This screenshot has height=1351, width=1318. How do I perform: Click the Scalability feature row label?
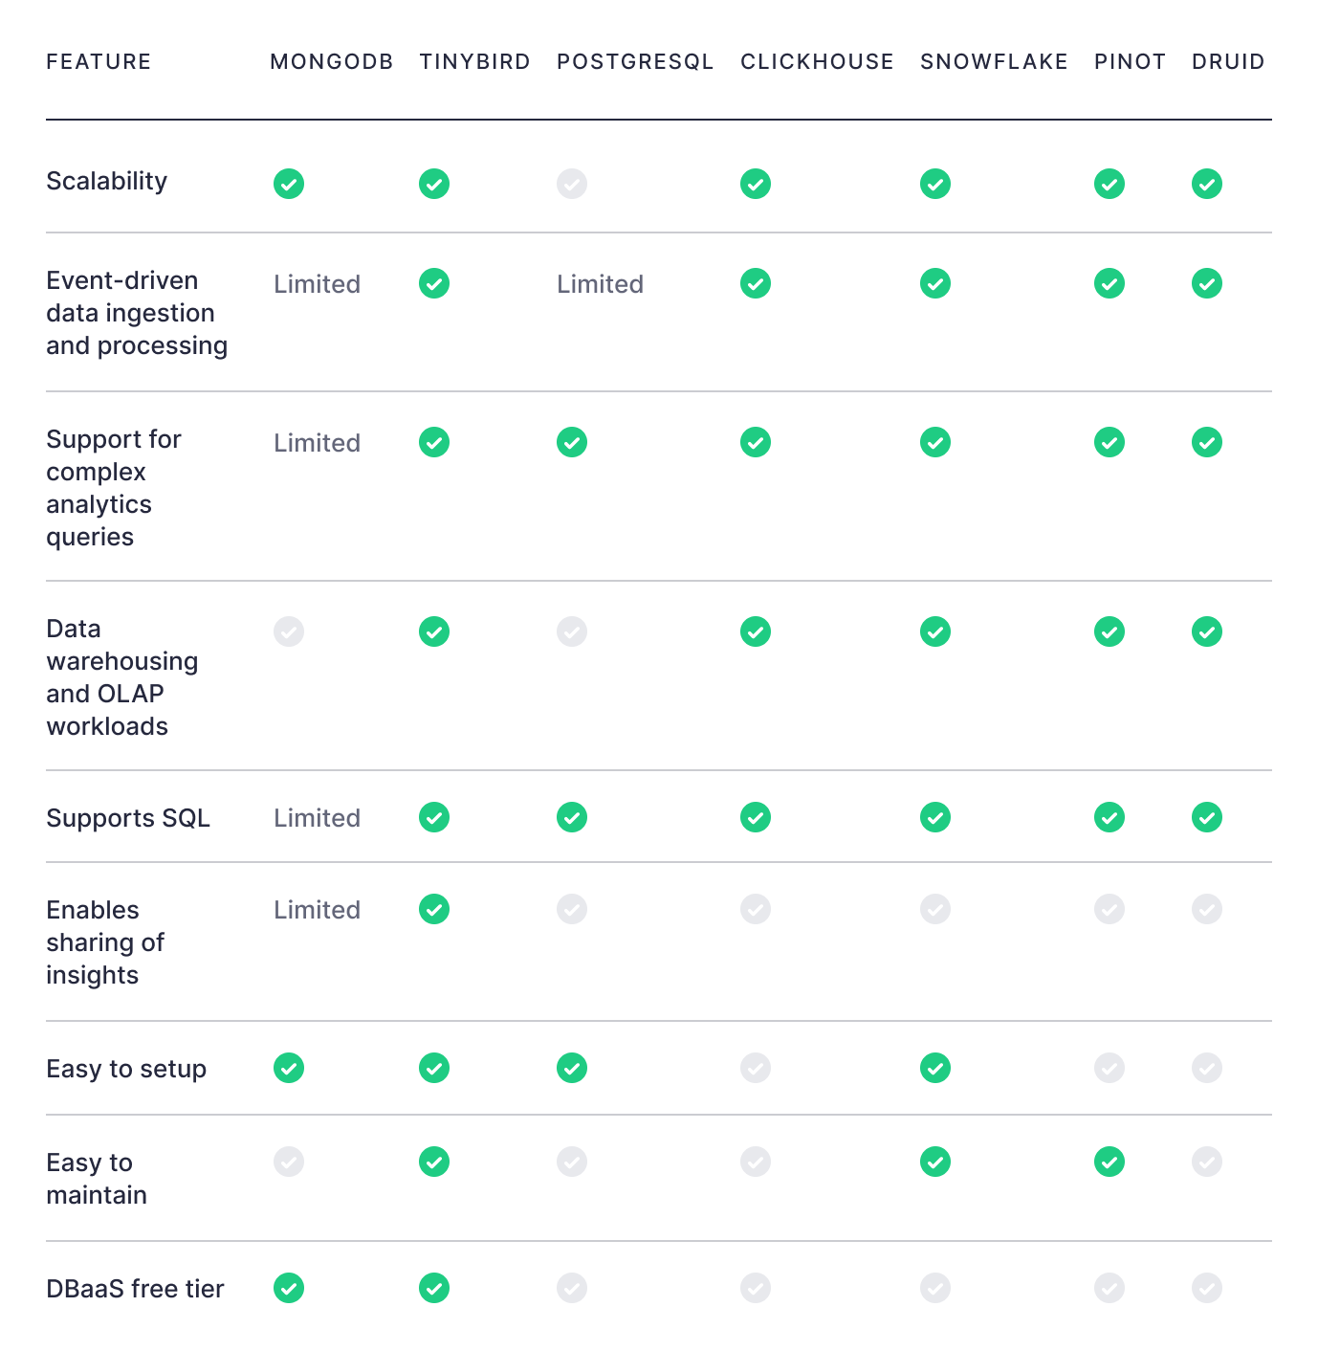(107, 181)
